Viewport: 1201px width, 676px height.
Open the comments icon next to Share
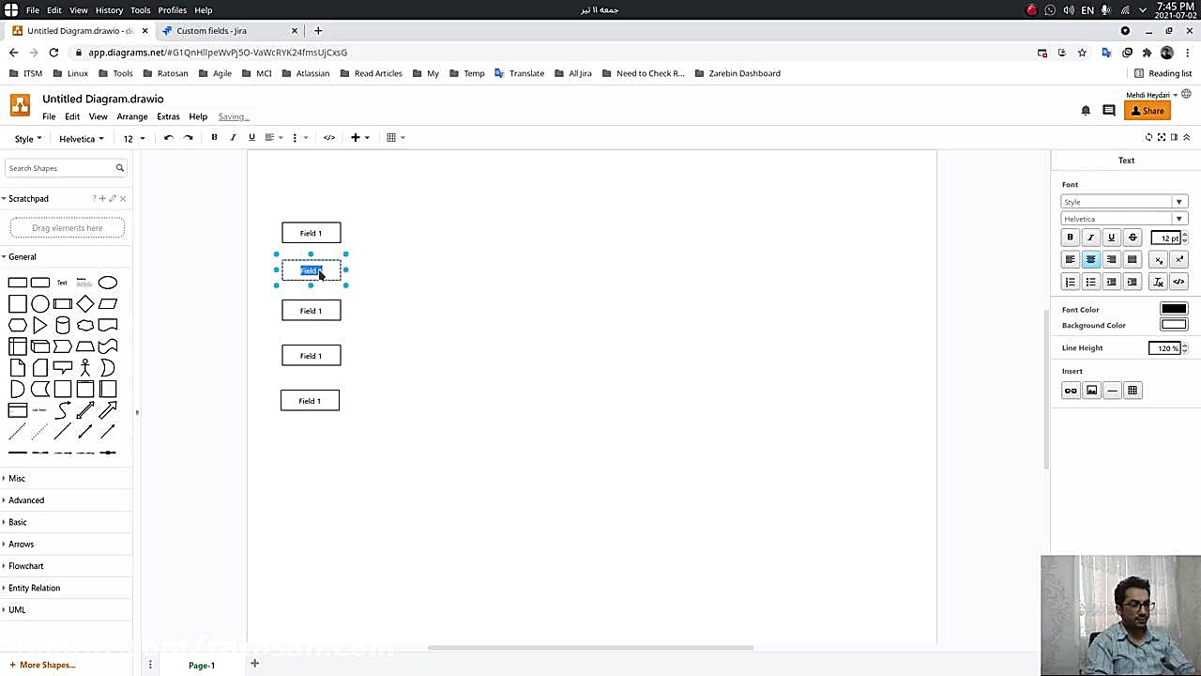tap(1108, 111)
